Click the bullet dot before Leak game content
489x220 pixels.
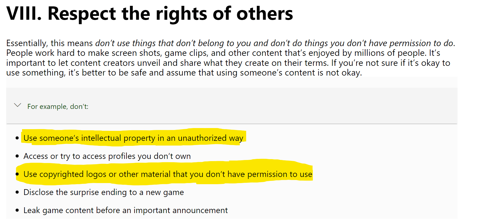coord(17,210)
